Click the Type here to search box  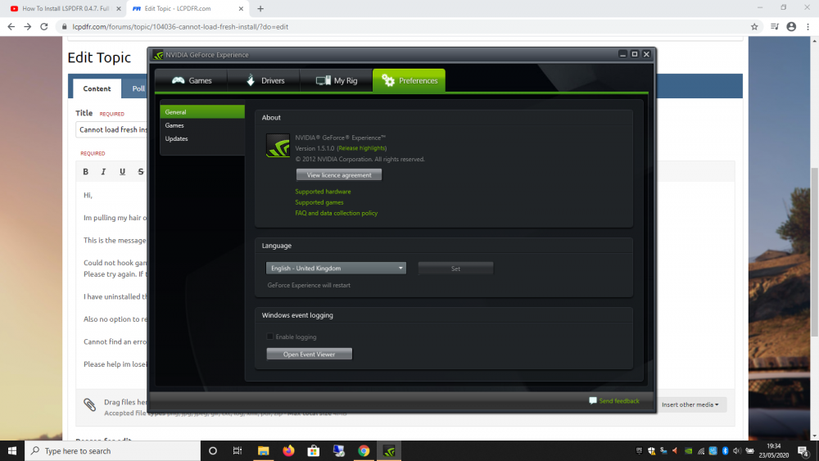(113, 450)
